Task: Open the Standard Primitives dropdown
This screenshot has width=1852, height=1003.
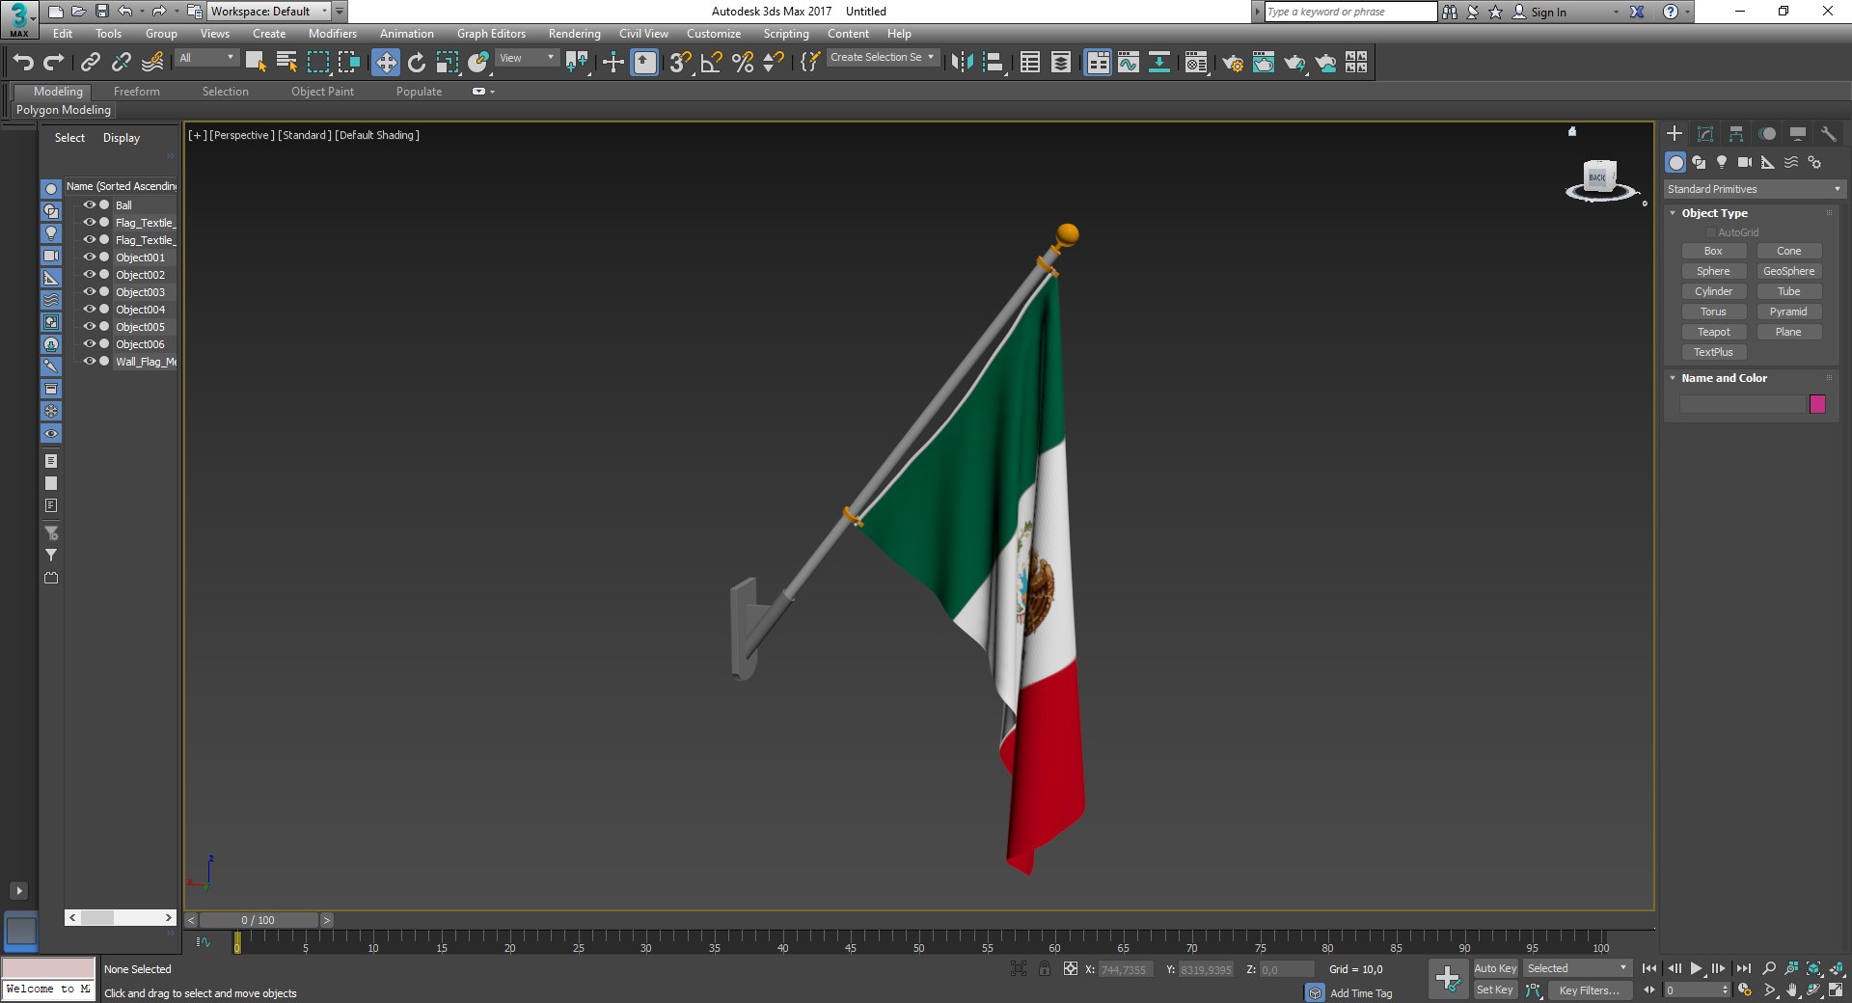Action: (1754, 189)
